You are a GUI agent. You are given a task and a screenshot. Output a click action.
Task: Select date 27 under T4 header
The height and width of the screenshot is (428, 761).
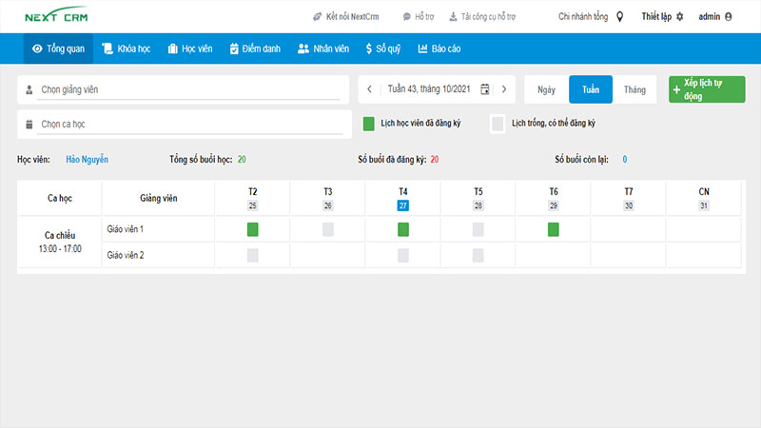(403, 205)
